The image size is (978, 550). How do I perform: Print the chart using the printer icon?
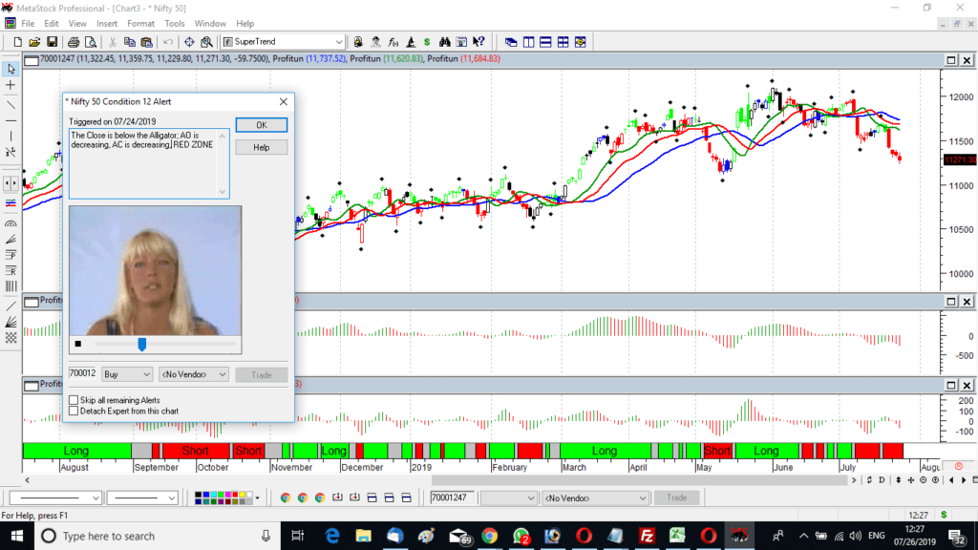point(74,42)
